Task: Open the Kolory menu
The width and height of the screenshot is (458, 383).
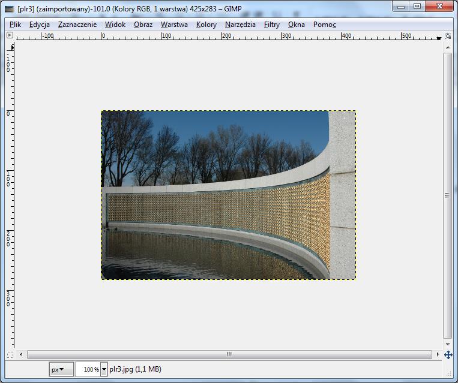Action: [x=206, y=25]
